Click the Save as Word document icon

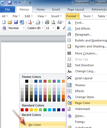tap(22, 22)
